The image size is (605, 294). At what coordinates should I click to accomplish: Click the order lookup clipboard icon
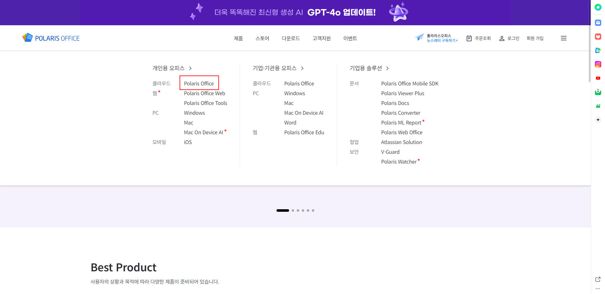[469, 38]
